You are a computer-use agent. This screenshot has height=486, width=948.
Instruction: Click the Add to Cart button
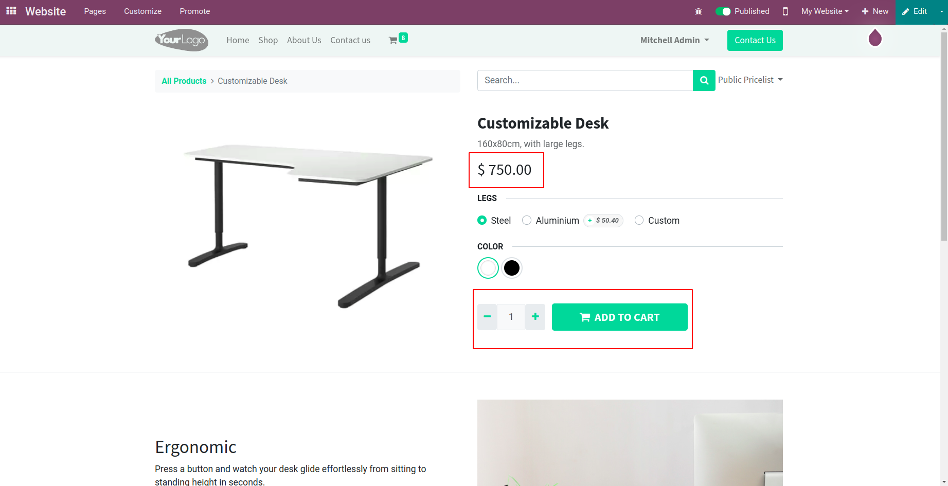click(619, 317)
